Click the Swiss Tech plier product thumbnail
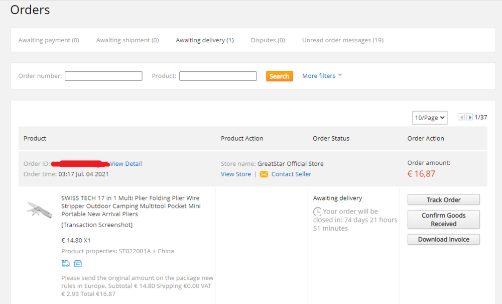502x304 pixels. tap(39, 210)
